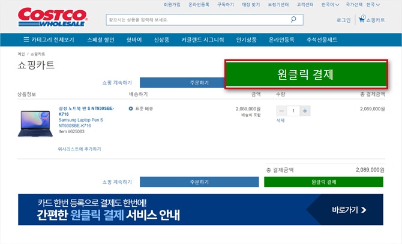Decrease quantity with the minus button
This screenshot has width=402, height=244.
tap(281, 111)
